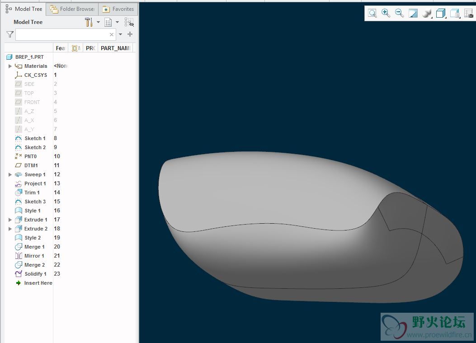Click the plus add-filter icon

click(x=130, y=34)
